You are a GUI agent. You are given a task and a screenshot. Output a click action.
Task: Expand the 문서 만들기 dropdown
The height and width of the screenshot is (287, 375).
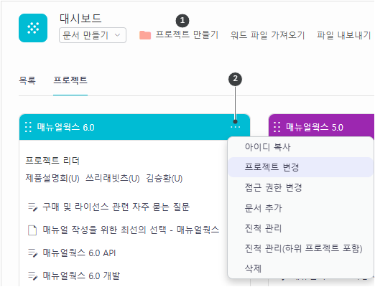pyautogui.click(x=93, y=35)
